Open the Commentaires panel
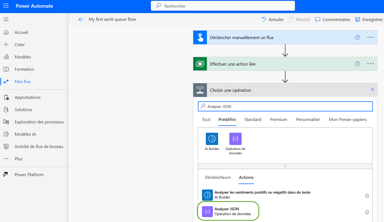The width and height of the screenshot is (384, 222). 333,19
